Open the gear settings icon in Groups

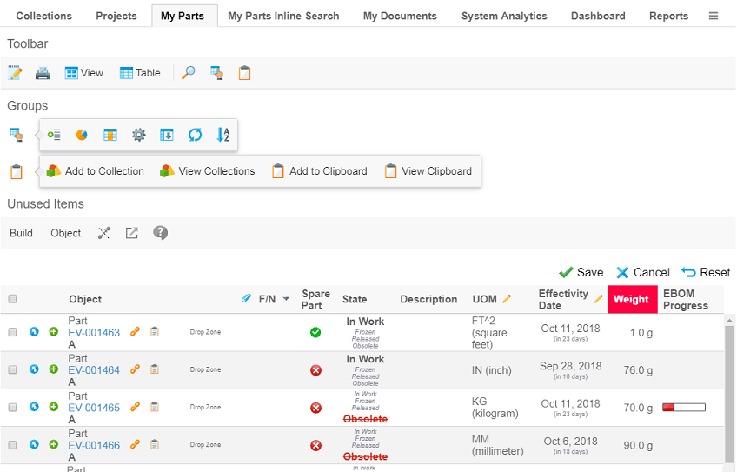tap(138, 135)
